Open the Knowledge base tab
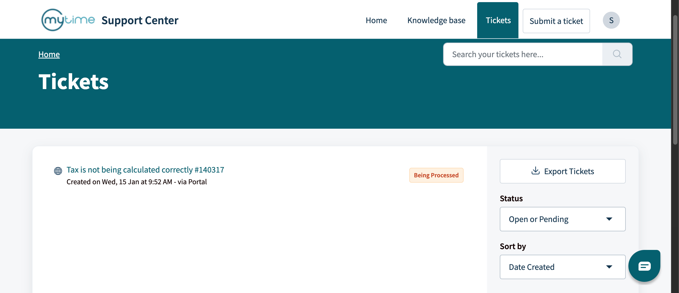 pyautogui.click(x=436, y=20)
